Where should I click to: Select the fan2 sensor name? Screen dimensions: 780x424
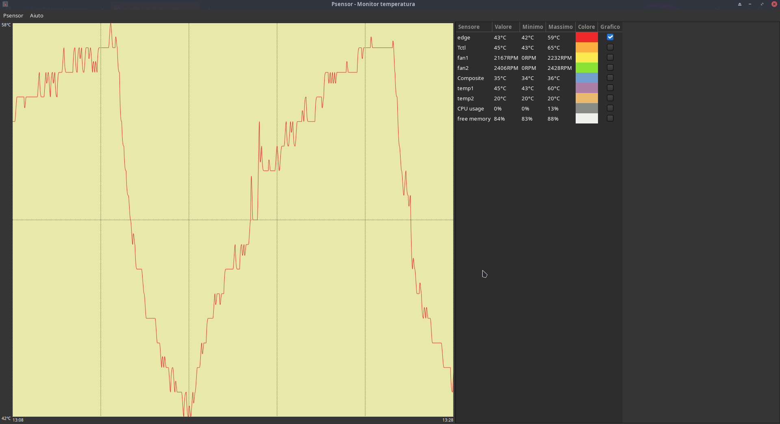(463, 68)
